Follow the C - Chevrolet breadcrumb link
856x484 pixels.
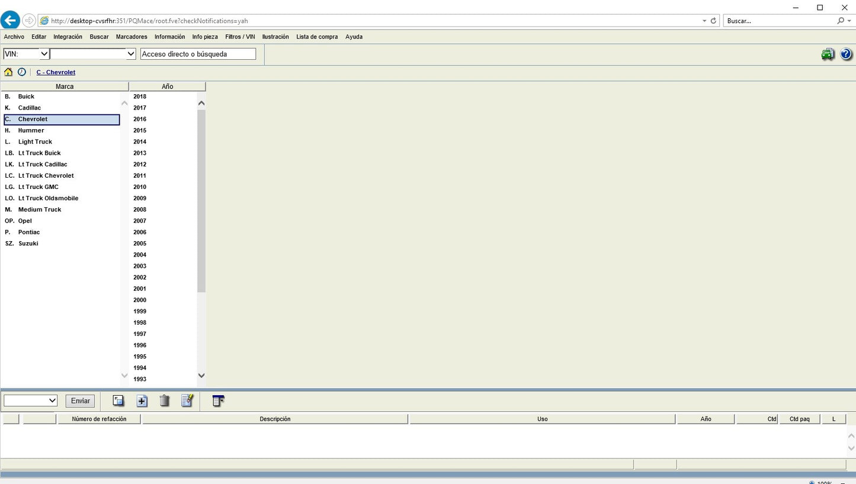pos(56,72)
